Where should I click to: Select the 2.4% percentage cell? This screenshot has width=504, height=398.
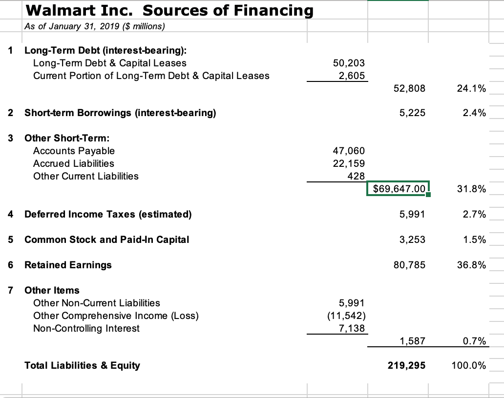(474, 113)
